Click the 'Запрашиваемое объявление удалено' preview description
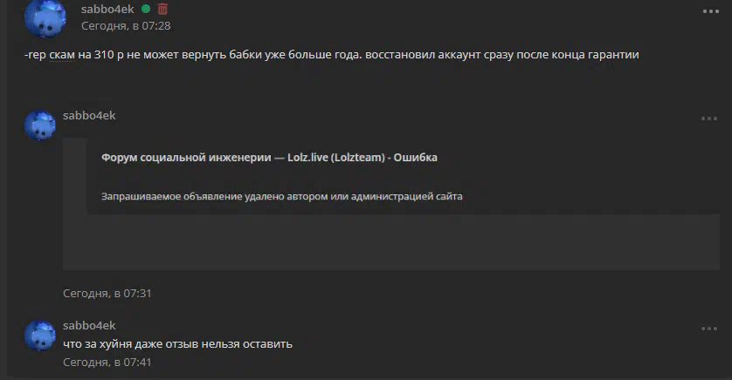 point(282,196)
